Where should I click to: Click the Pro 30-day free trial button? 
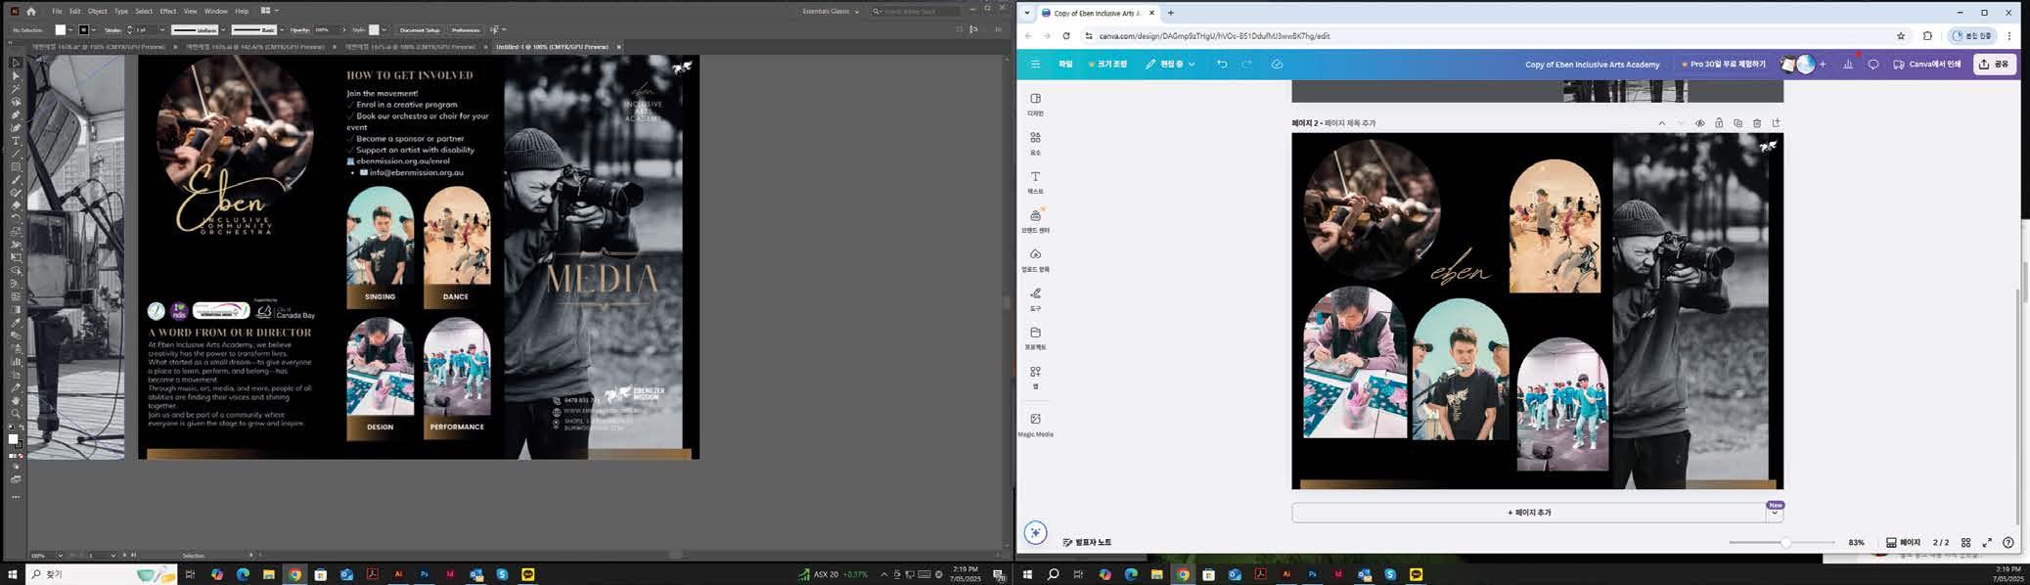(1723, 64)
